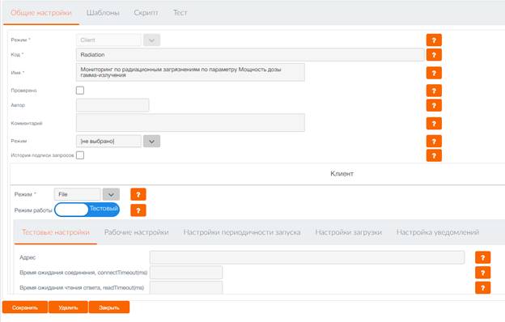The image size is (505, 322).
Task: Click the Удалить button
Action: click(68, 307)
